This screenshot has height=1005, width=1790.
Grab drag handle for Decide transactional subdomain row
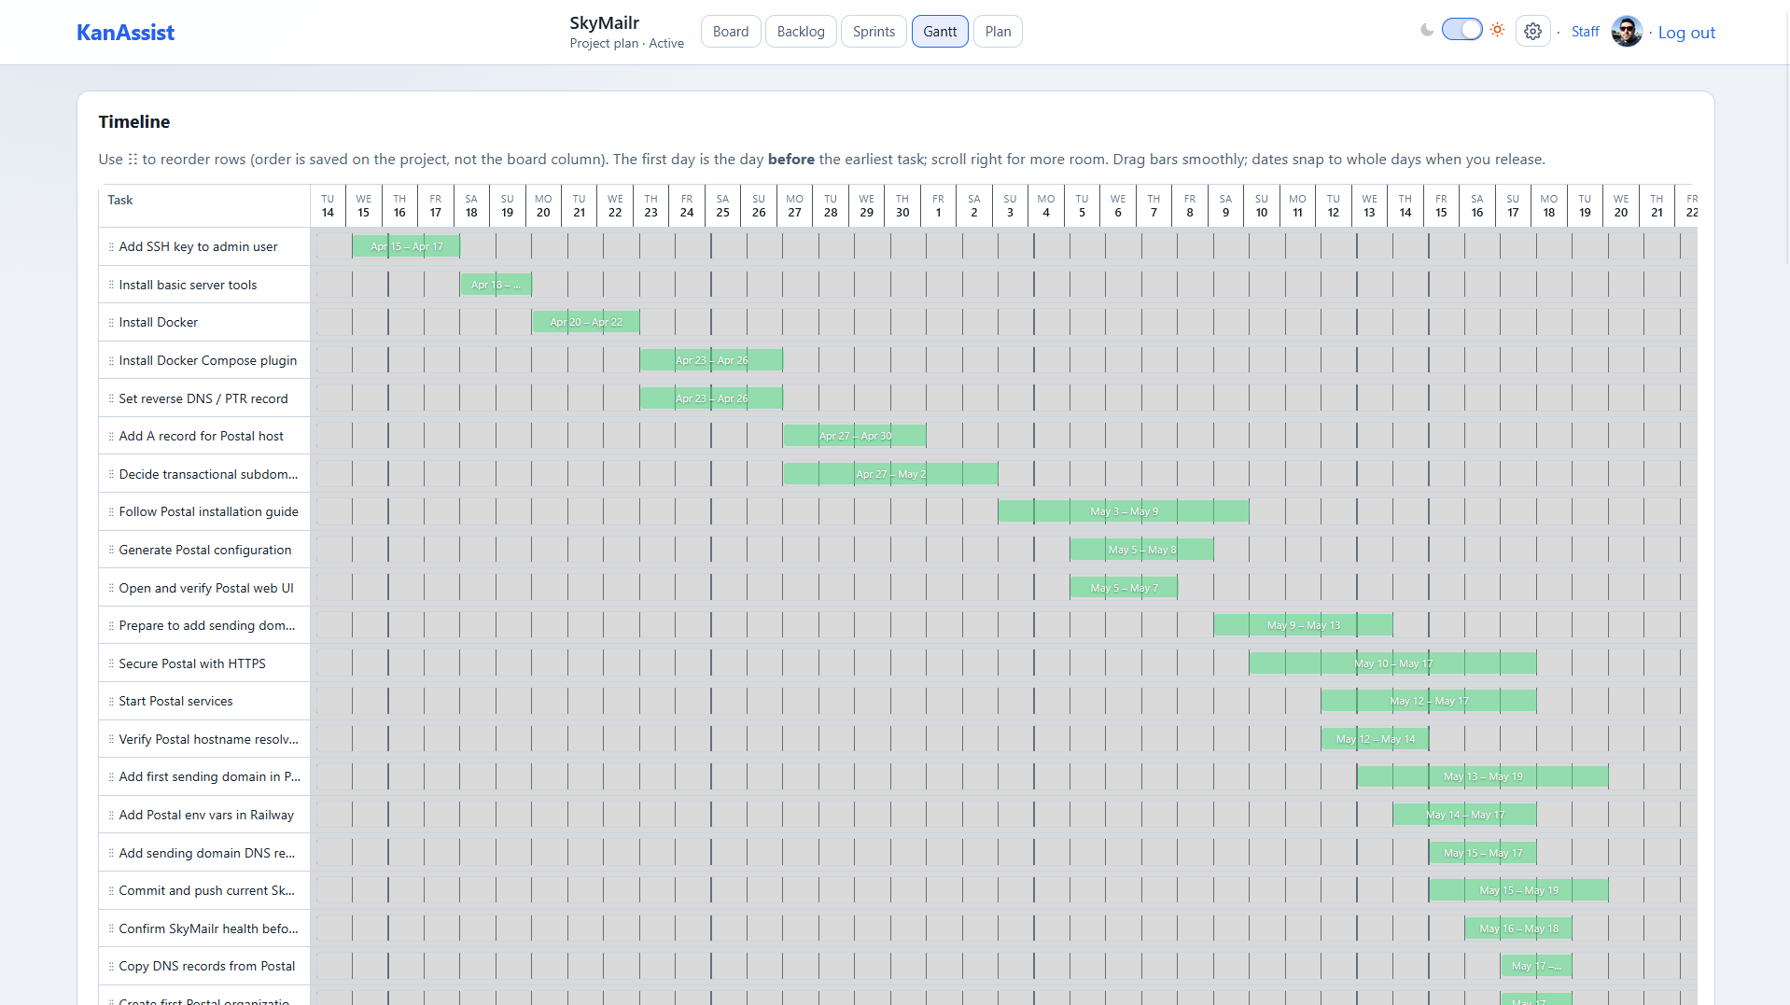[111, 475]
